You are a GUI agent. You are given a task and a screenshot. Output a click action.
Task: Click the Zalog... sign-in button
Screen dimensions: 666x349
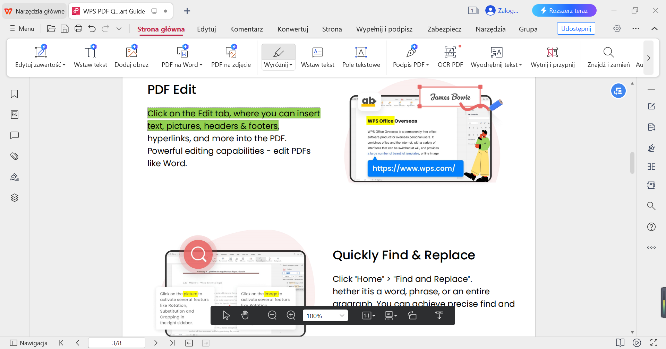click(502, 11)
